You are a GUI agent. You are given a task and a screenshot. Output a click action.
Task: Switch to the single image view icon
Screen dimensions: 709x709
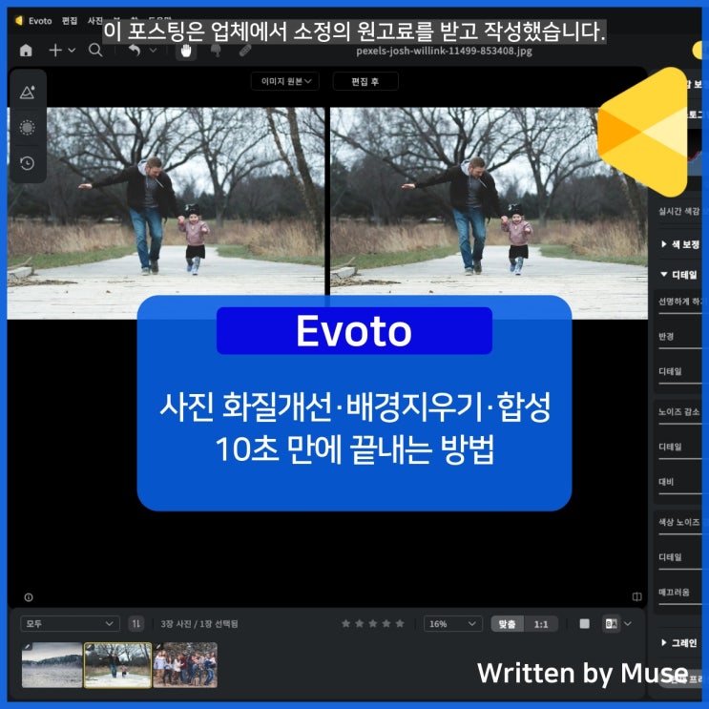[x=585, y=624]
